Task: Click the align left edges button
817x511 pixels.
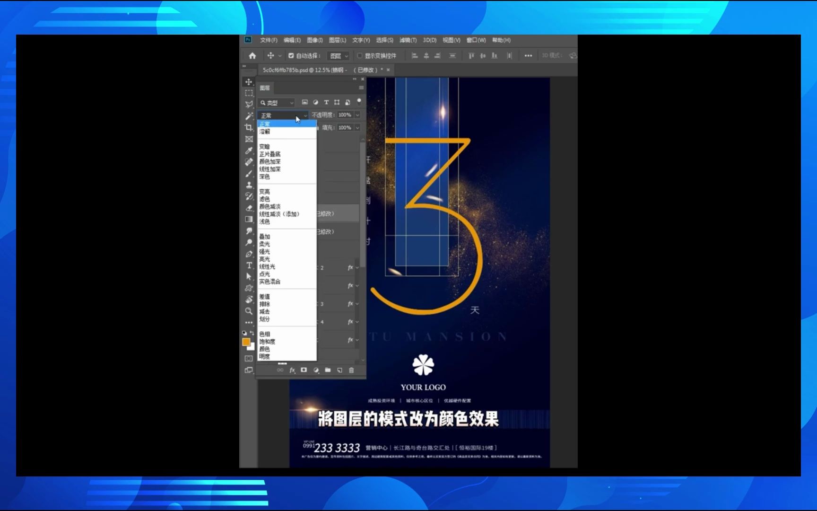Action: (415, 55)
